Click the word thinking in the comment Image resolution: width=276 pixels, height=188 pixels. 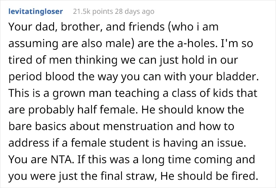96,60
